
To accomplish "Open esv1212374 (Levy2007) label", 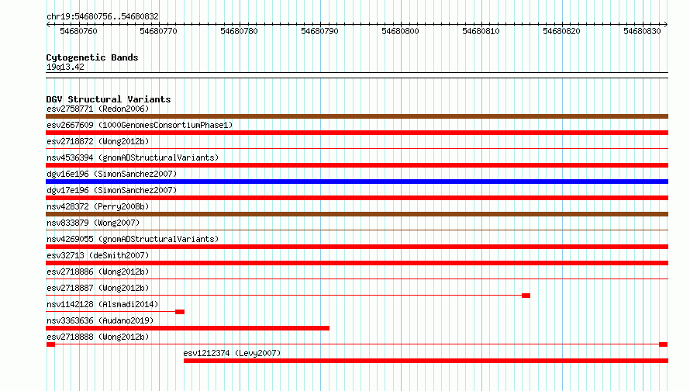I will coord(232,353).
